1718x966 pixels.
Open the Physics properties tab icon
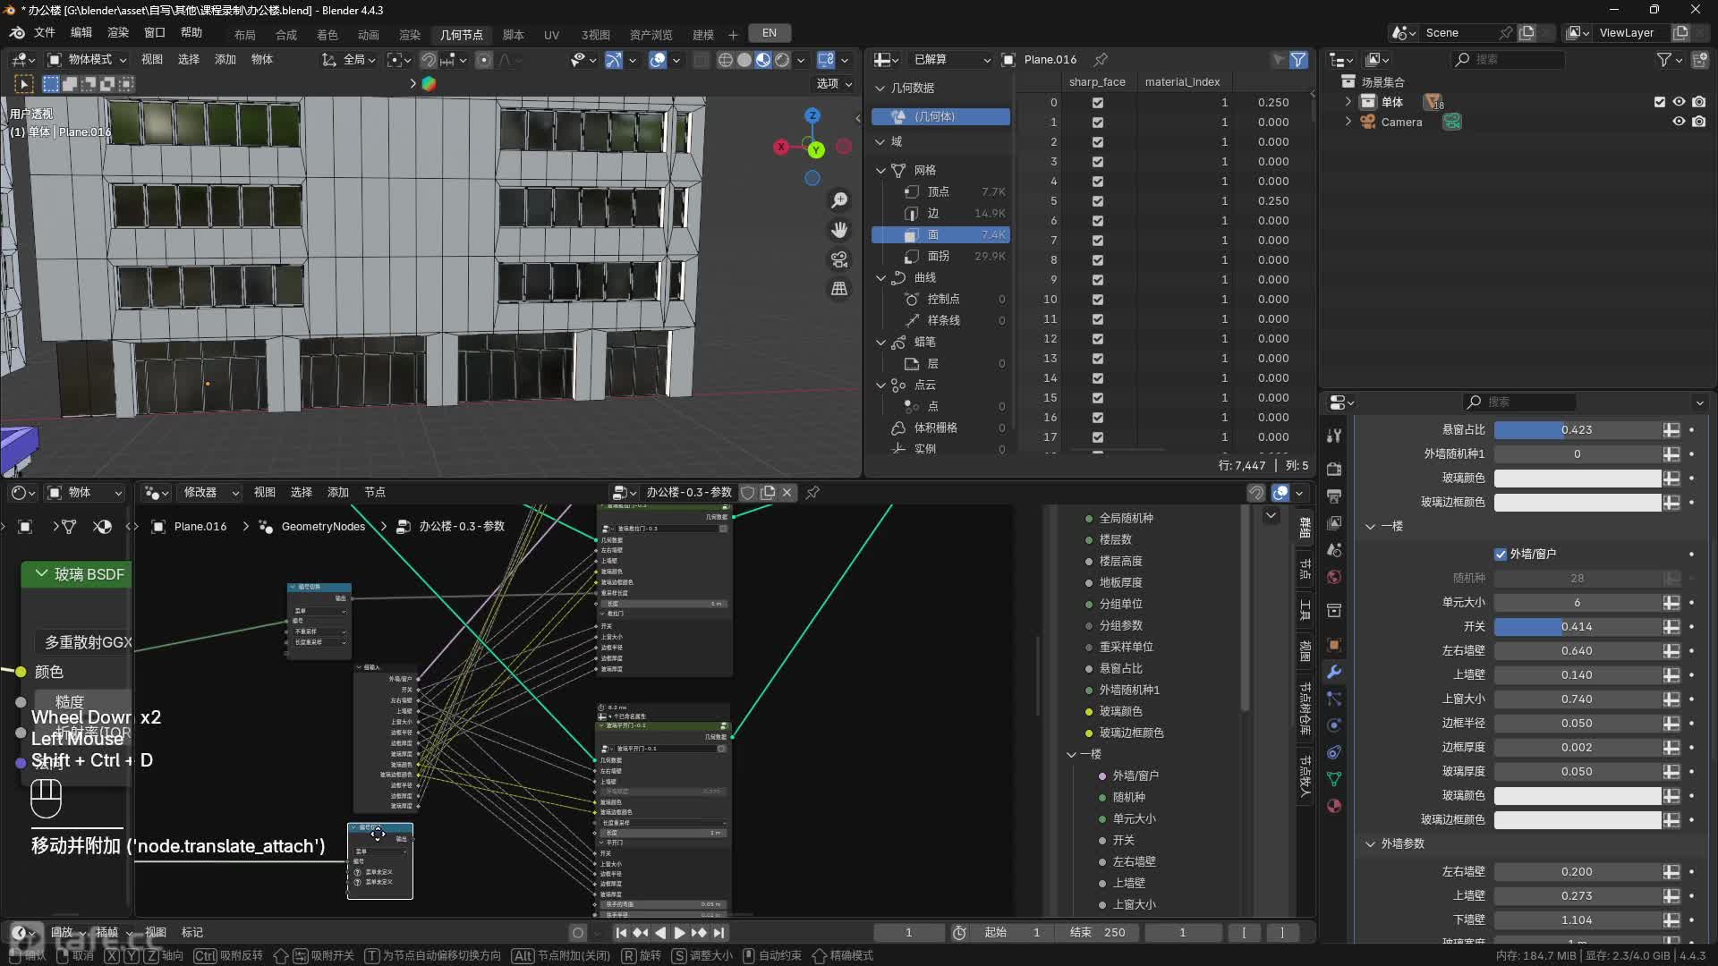pyautogui.click(x=1334, y=725)
